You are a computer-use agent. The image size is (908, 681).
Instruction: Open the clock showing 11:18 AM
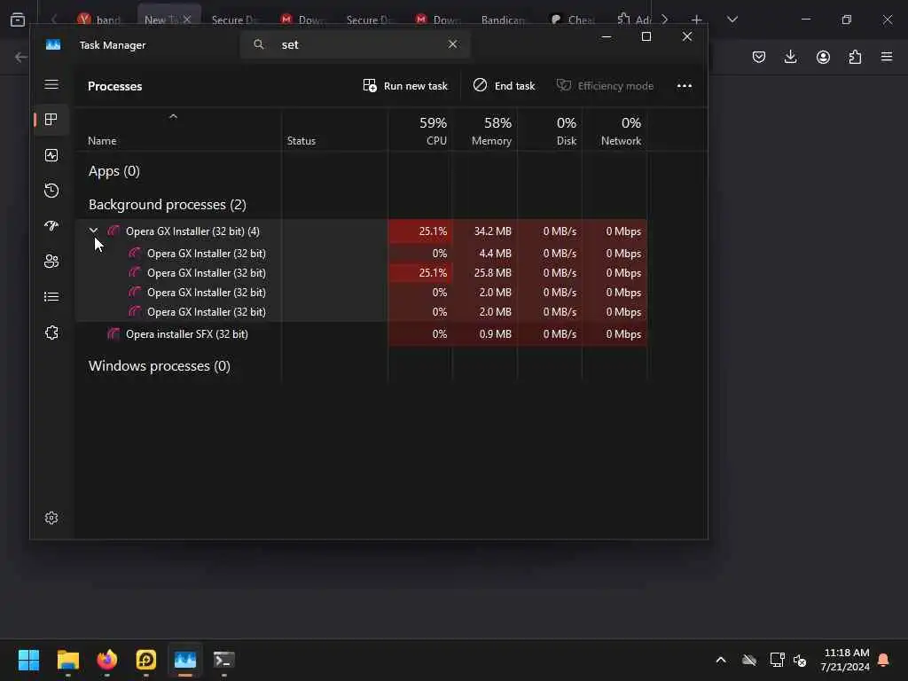coord(845,660)
